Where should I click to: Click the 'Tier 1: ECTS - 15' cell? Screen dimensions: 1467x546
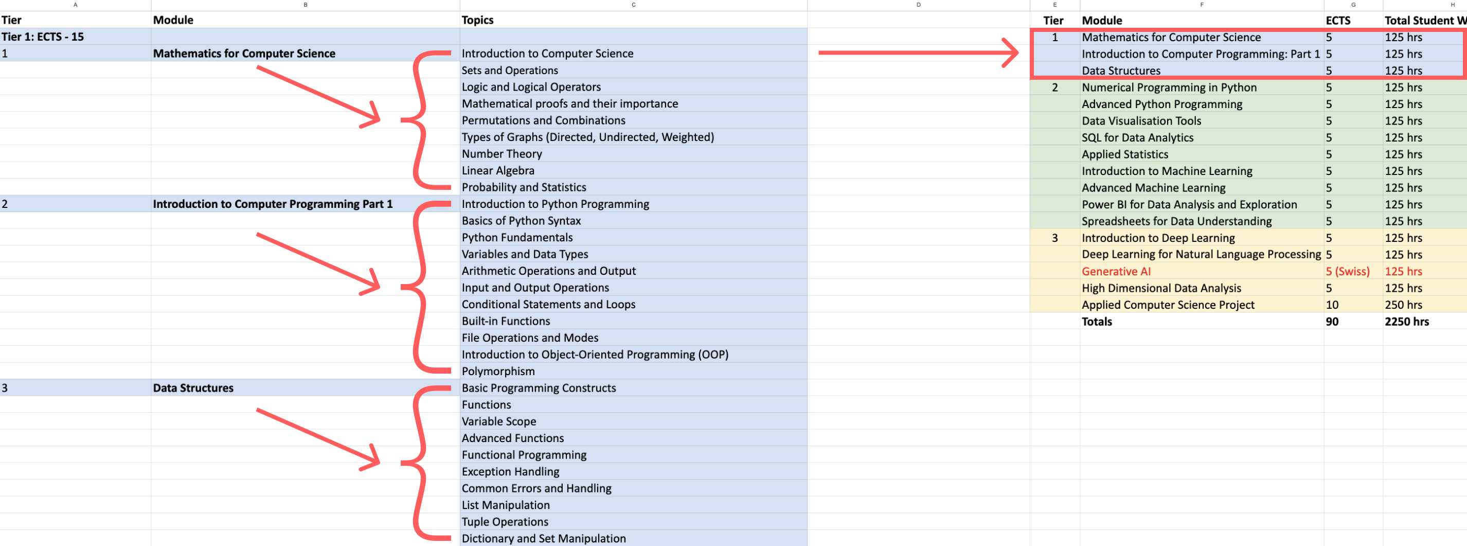(43, 37)
